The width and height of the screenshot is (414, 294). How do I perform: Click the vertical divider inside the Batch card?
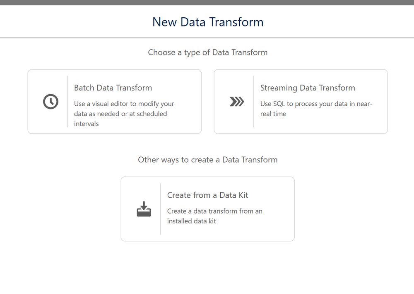(67, 102)
